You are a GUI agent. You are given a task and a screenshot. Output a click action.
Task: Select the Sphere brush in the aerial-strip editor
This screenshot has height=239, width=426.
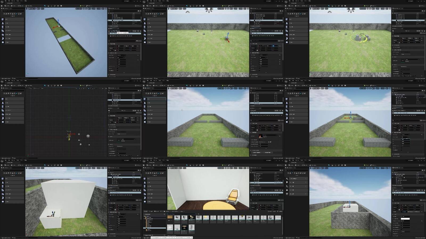pos(13,42)
